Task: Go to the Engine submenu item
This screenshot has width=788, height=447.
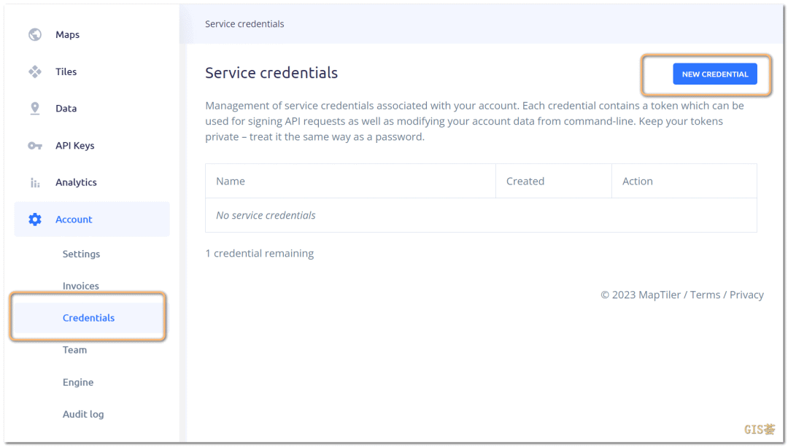Action: (78, 382)
